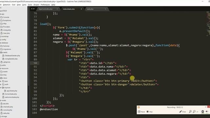Open web.php in sidebar tree
Viewport: 210px width, 118px height.
5,113
